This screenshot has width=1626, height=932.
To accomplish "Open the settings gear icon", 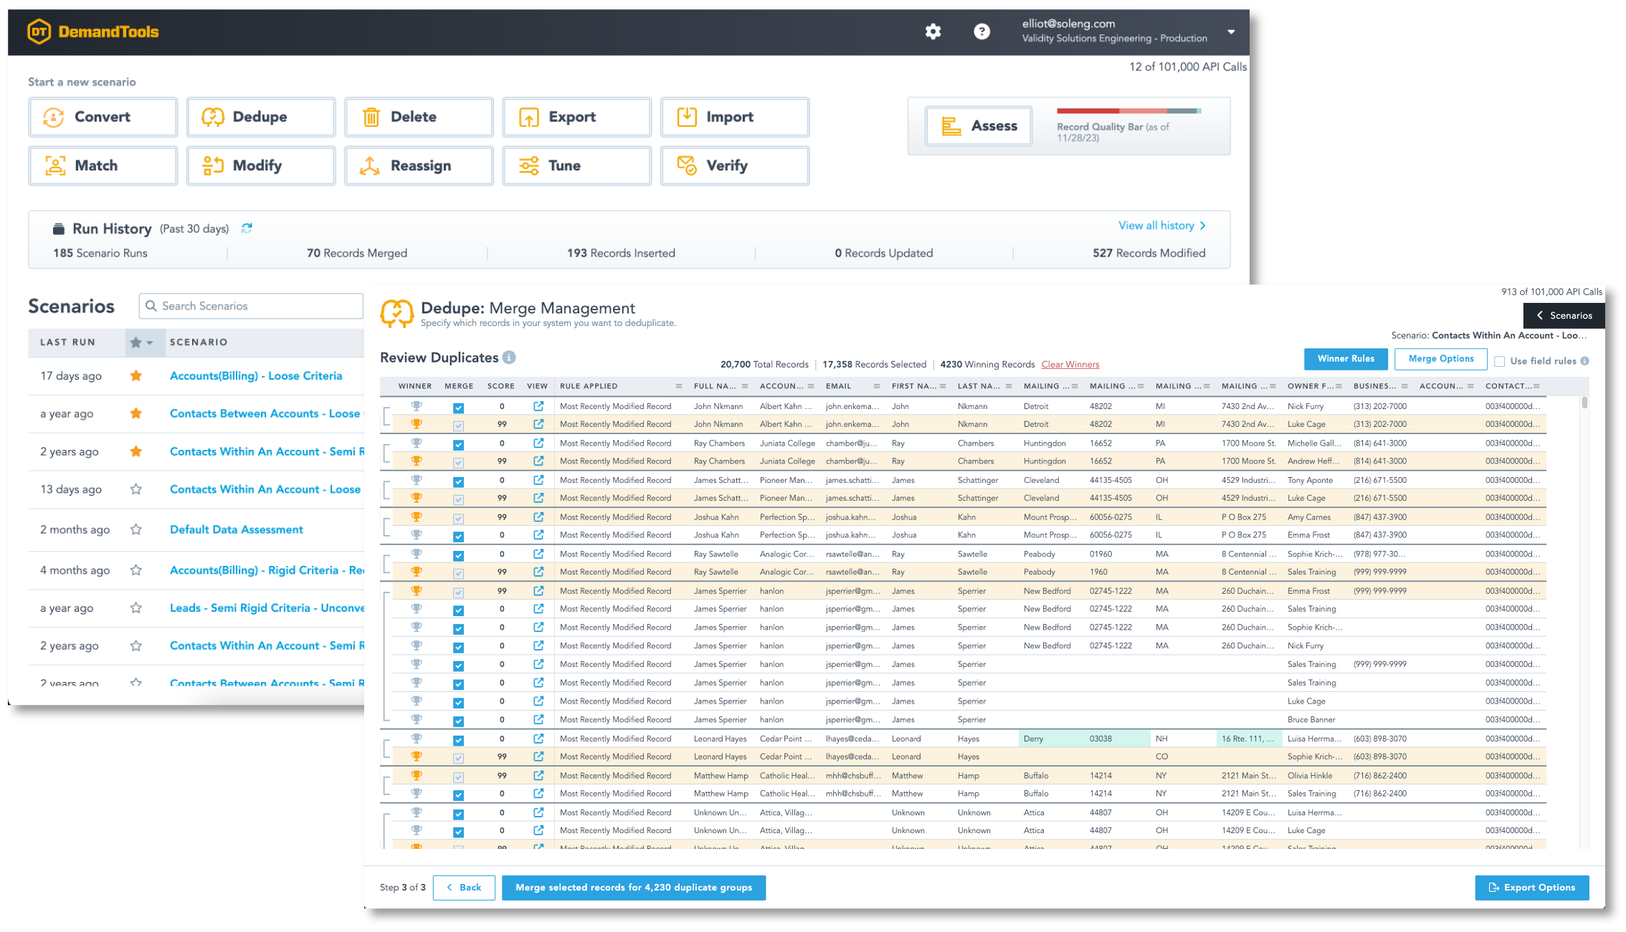I will point(933,32).
